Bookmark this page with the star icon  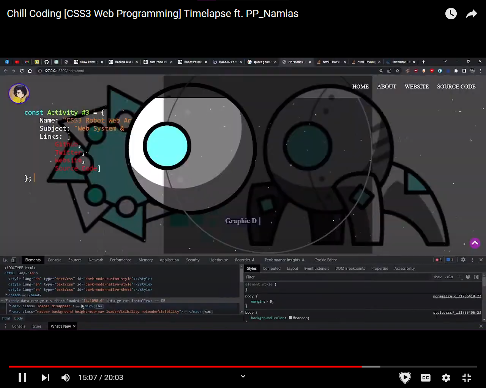398,71
